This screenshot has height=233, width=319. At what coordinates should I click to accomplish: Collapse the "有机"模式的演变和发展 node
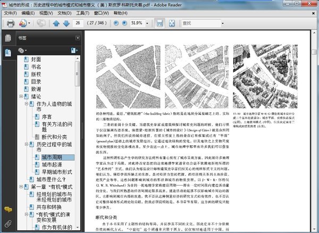coord(26,214)
